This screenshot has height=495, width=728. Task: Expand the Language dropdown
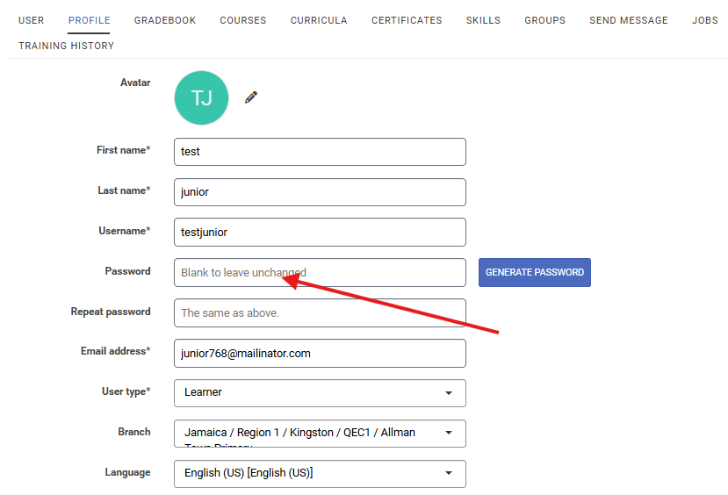(320, 474)
